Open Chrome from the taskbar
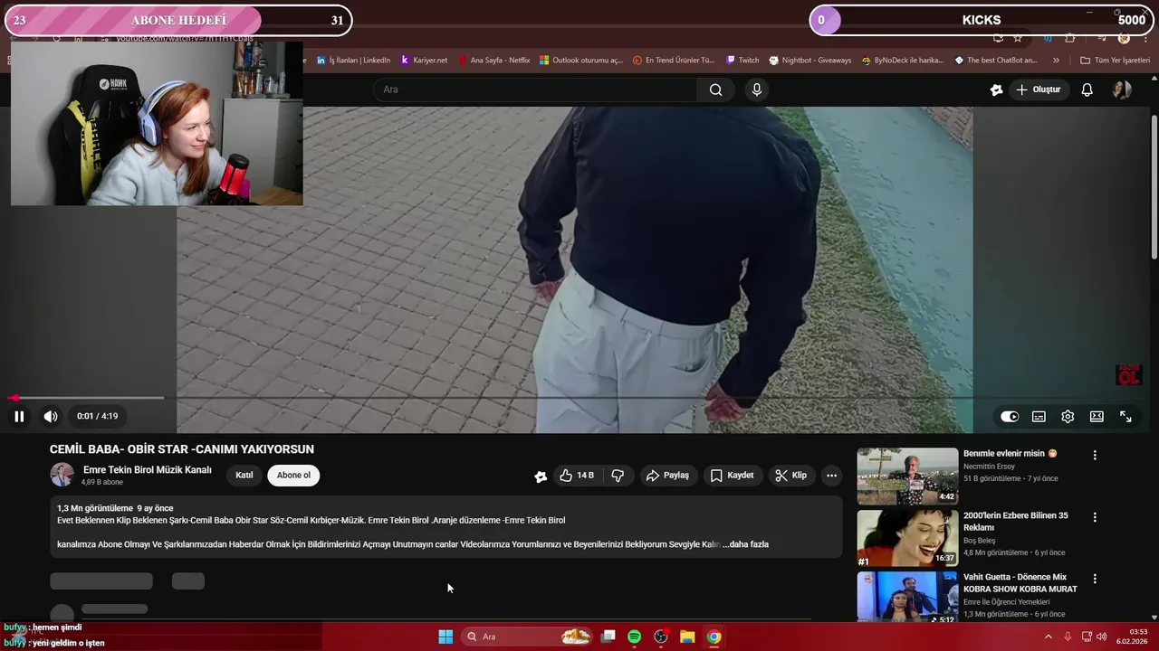The height and width of the screenshot is (651, 1159). tap(714, 637)
